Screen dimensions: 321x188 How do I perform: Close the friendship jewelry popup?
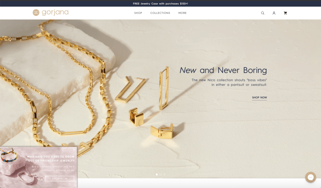click(74, 150)
